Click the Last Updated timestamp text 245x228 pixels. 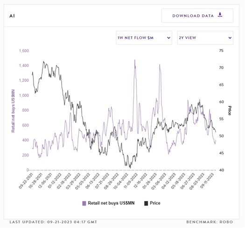53,222
